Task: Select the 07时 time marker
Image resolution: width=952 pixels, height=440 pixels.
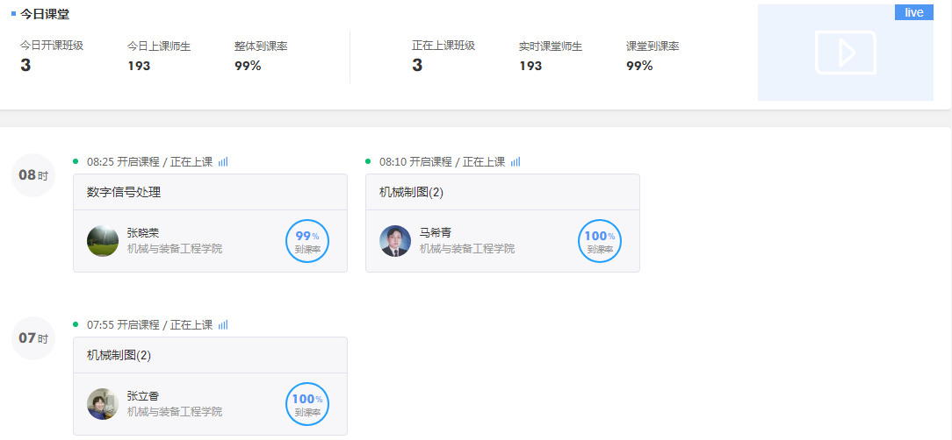Action: [33, 338]
